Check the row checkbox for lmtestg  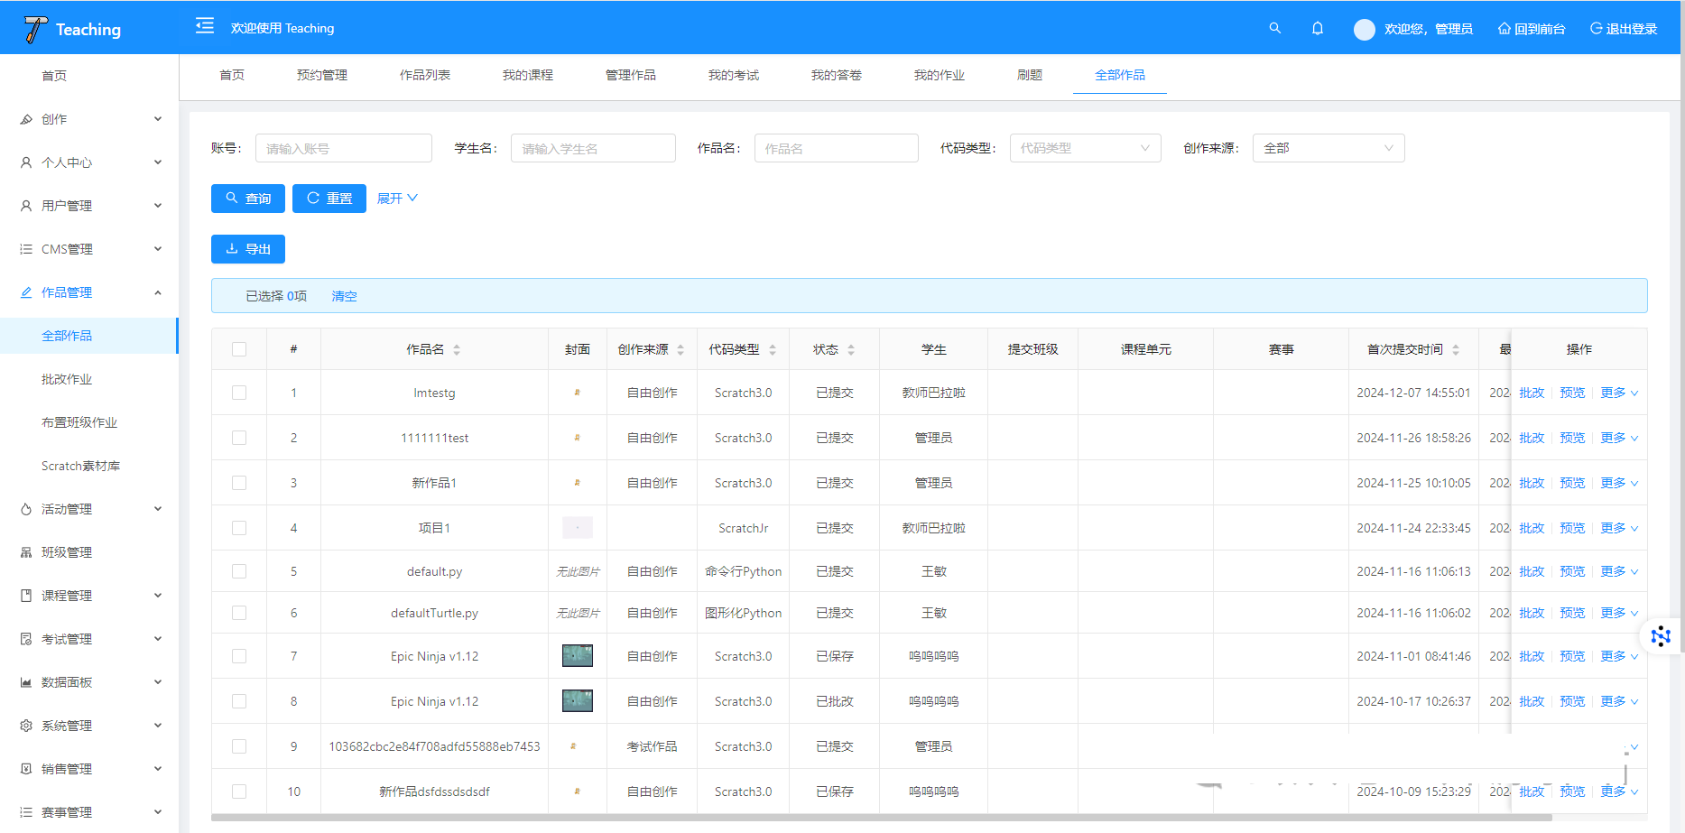[x=239, y=393]
